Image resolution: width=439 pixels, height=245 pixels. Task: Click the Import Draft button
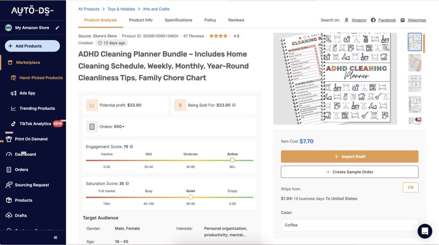pyautogui.click(x=349, y=156)
